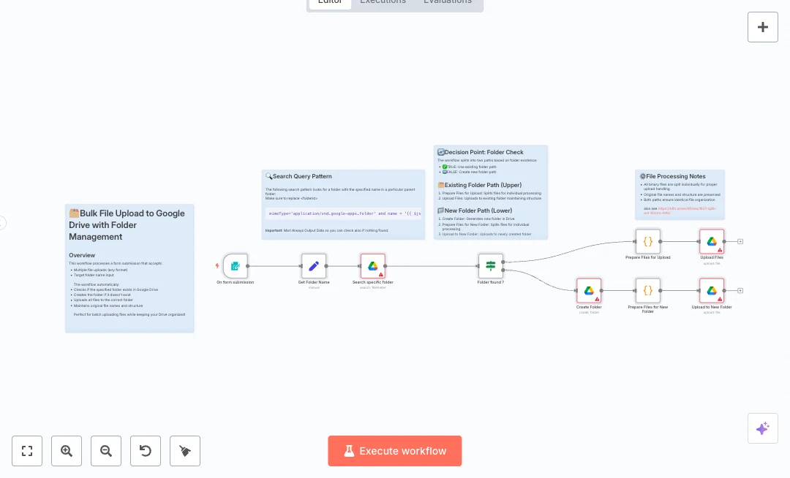790x478 pixels.
Task: Click the plus connector after Upload Files
Action: pos(740,241)
